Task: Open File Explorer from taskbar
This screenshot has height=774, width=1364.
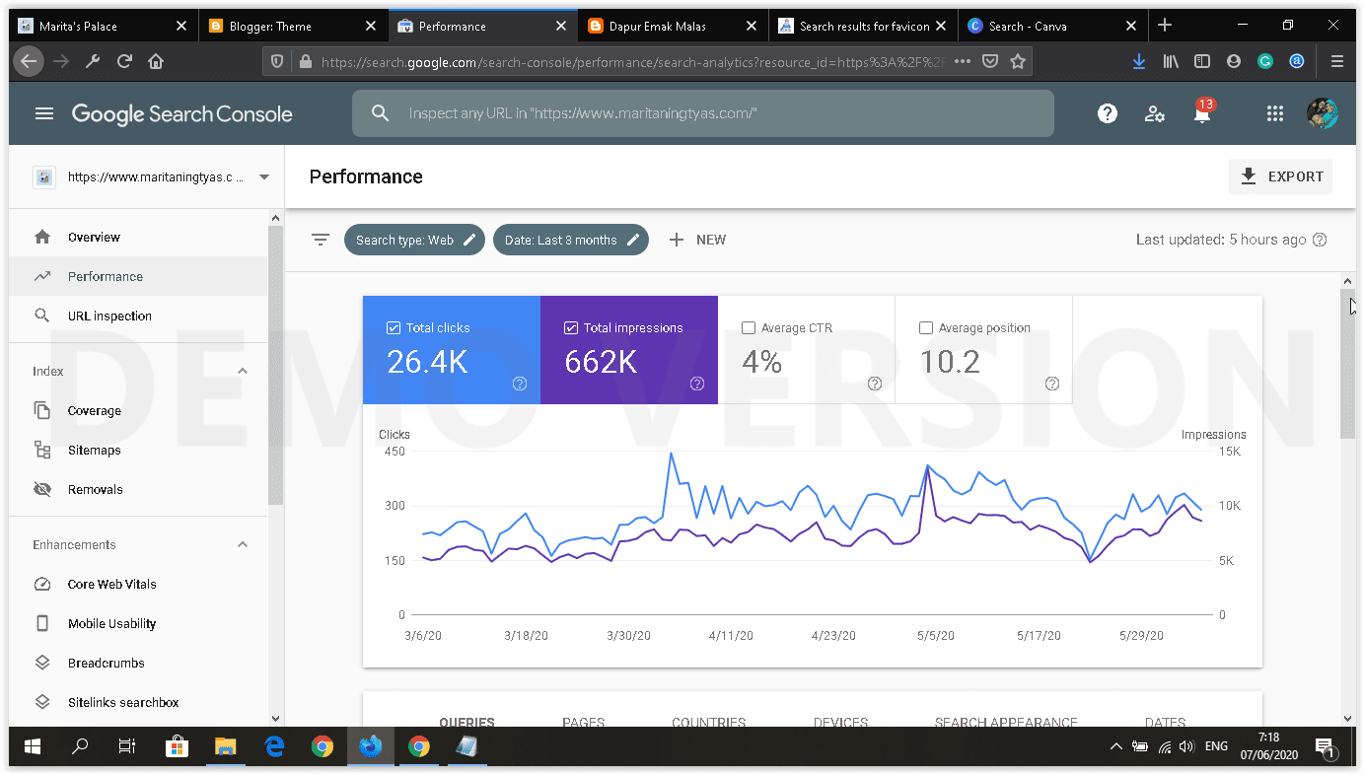Action: [x=226, y=746]
